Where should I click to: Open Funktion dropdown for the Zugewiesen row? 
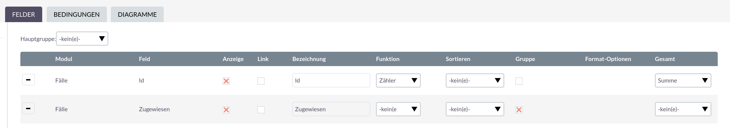(x=398, y=109)
